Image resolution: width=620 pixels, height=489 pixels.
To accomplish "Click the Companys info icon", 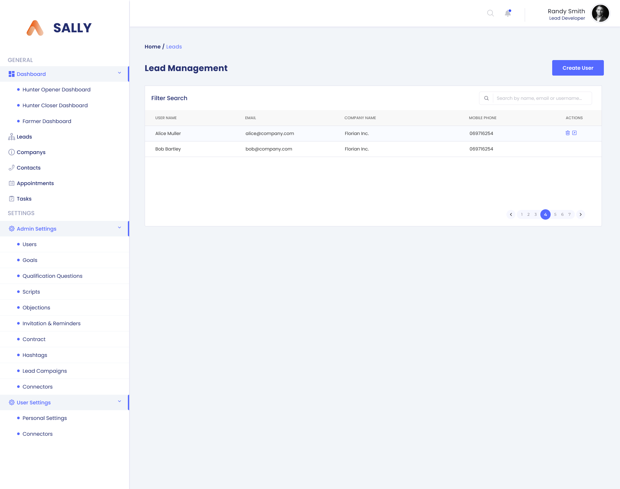I will point(12,152).
